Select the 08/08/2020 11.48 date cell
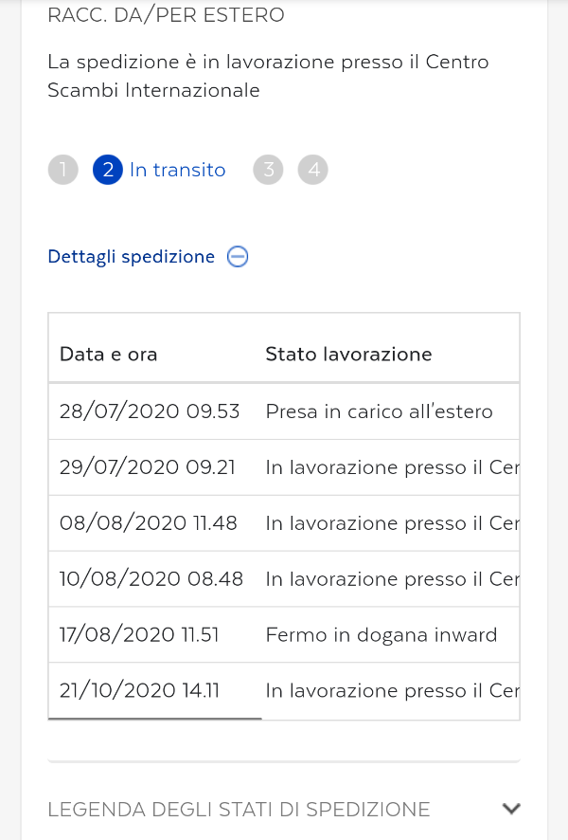This screenshot has height=840, width=568. pyautogui.click(x=149, y=523)
